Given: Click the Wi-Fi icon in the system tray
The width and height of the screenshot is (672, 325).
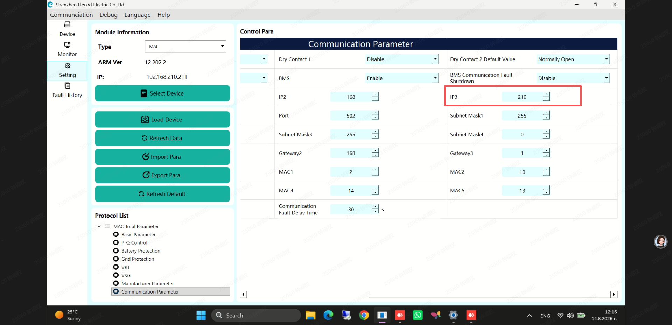Looking at the screenshot, I should point(560,316).
